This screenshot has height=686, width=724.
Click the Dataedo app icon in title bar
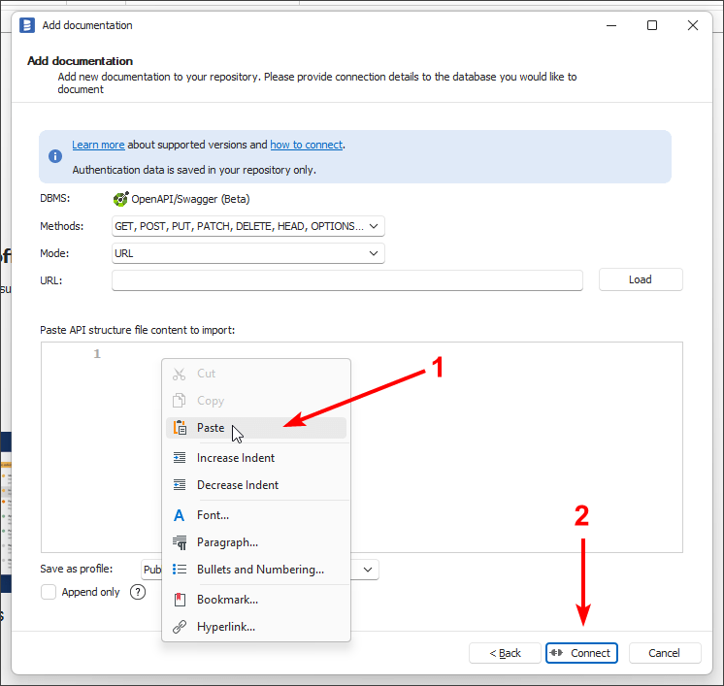pos(27,25)
